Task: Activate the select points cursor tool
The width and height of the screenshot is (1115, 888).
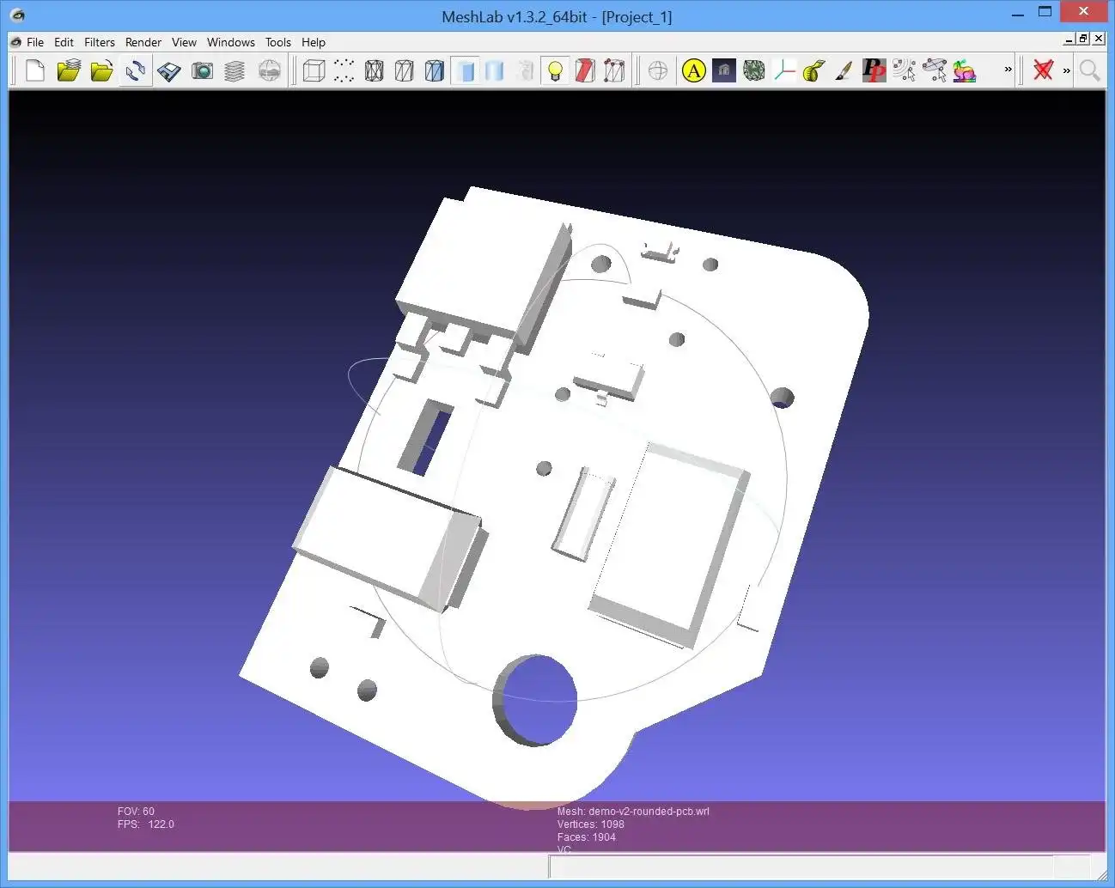Action: [x=905, y=70]
